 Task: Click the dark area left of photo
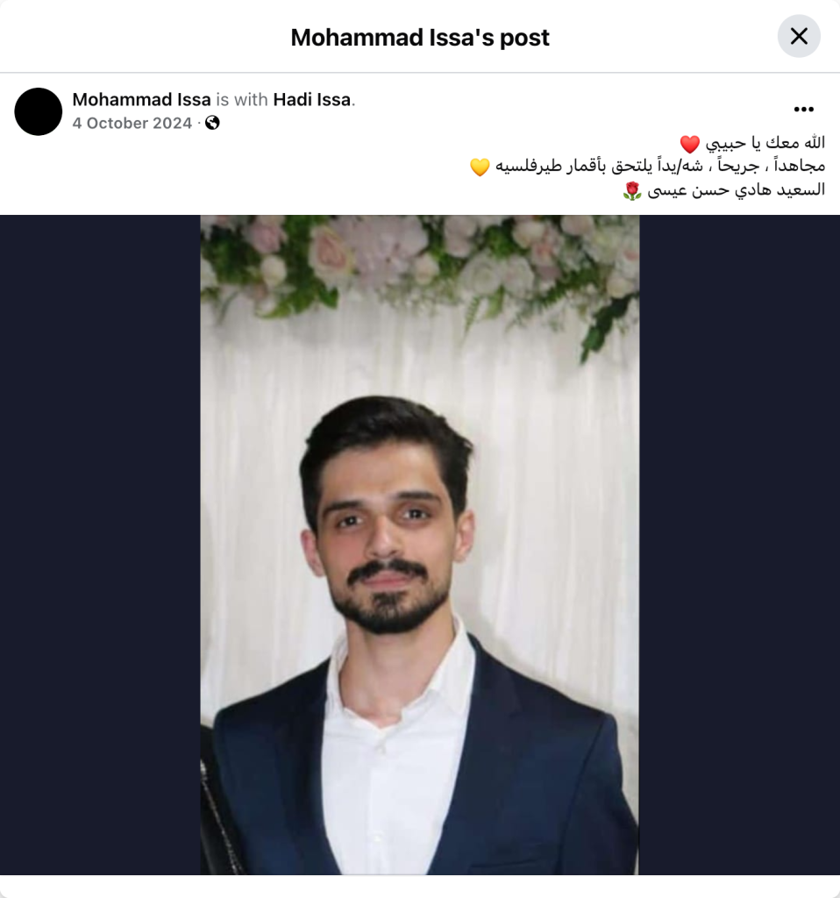[100, 545]
